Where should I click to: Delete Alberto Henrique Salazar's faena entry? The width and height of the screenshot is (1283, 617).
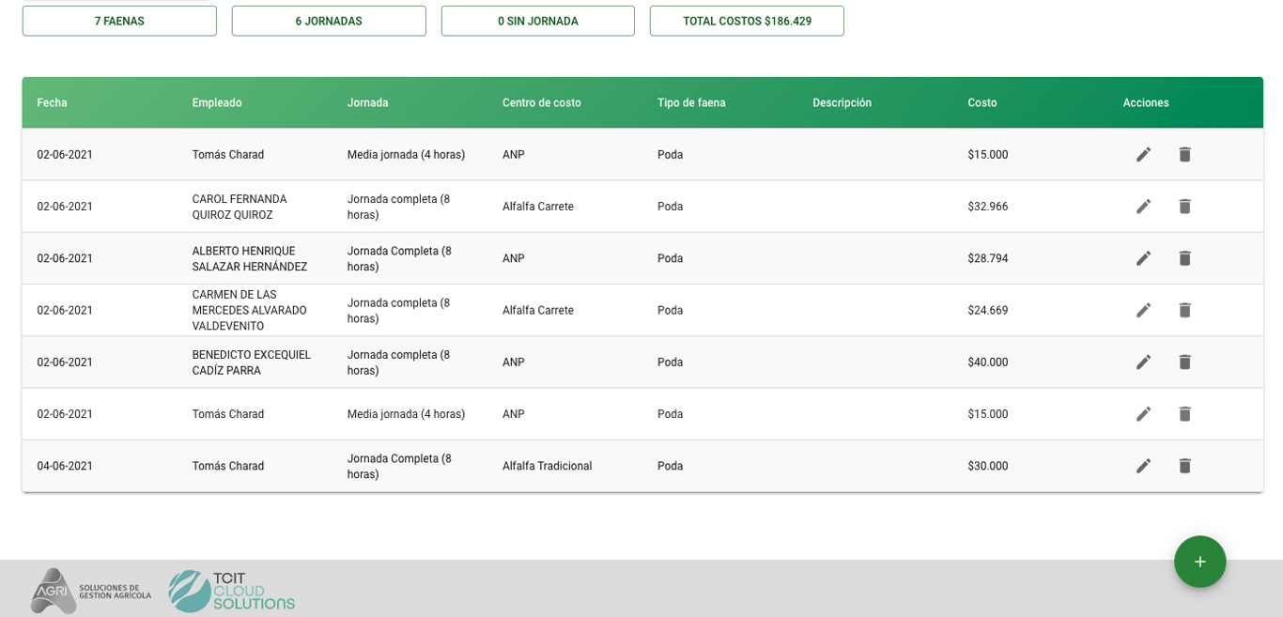[1184, 258]
